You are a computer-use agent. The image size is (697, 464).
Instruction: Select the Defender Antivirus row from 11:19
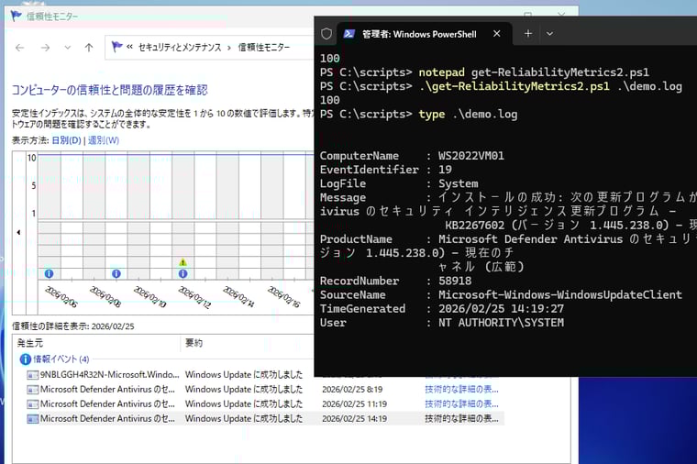(x=263, y=404)
